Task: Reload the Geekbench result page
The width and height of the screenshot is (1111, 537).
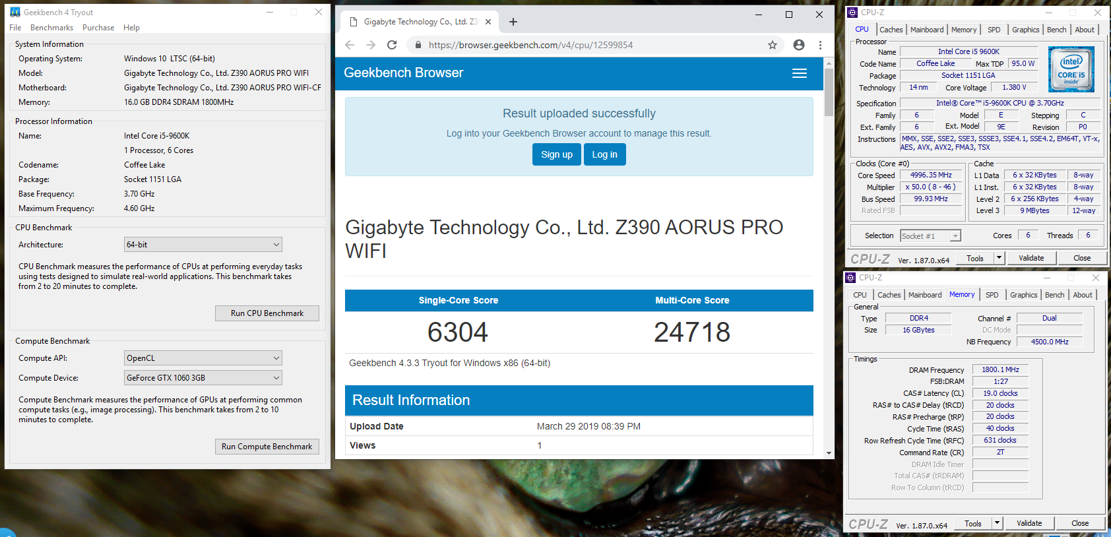Action: [x=392, y=45]
